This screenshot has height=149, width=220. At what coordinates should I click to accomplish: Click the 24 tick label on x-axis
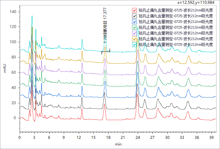click(137, 137)
